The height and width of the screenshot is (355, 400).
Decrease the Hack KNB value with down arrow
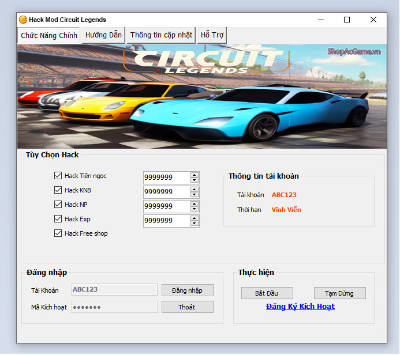(x=195, y=195)
